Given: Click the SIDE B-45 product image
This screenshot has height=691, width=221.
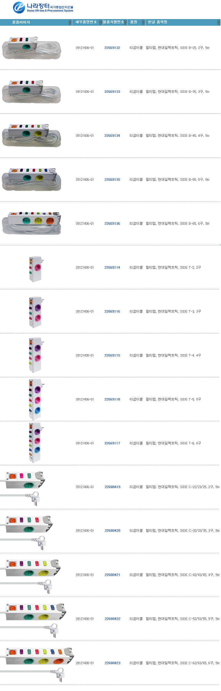Looking at the screenshot, I should (31, 135).
